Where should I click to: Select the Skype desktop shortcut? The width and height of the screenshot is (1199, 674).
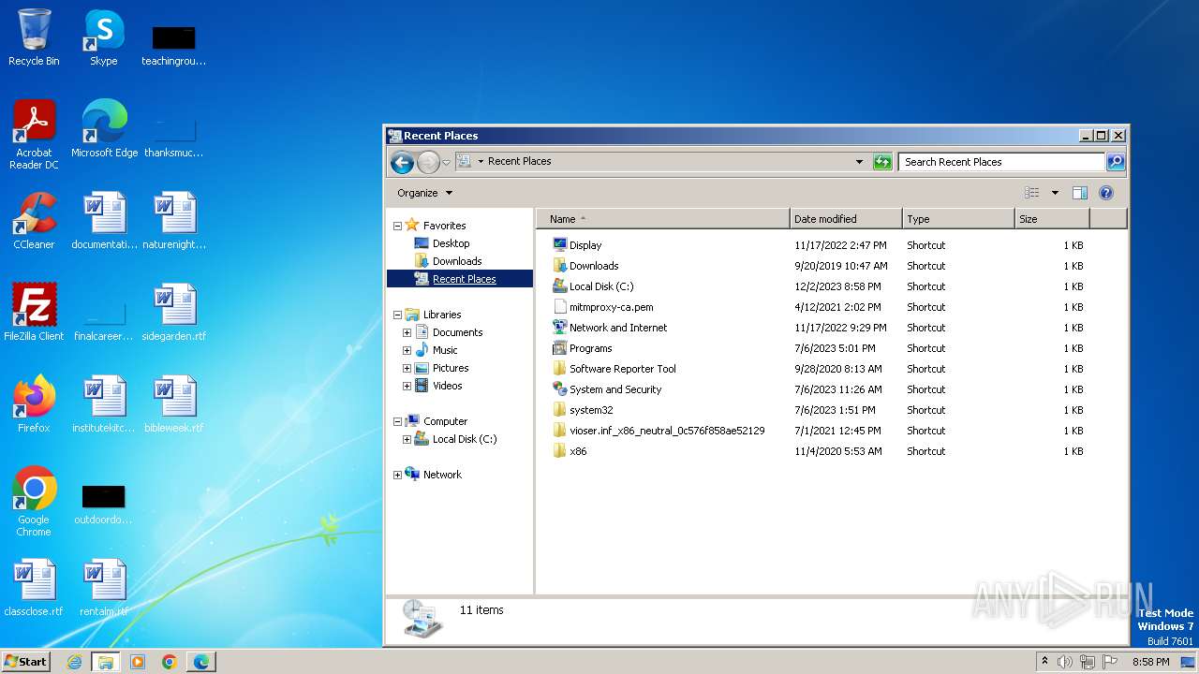click(x=104, y=37)
